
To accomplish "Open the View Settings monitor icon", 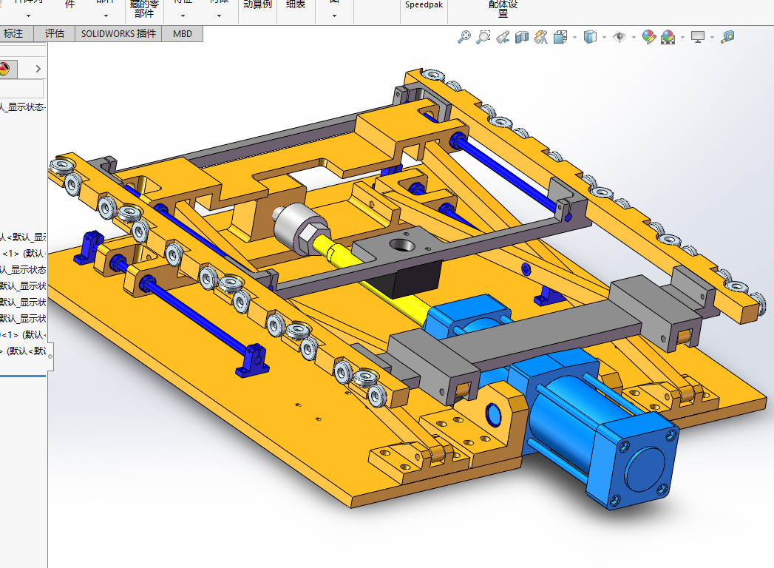I will [x=697, y=37].
